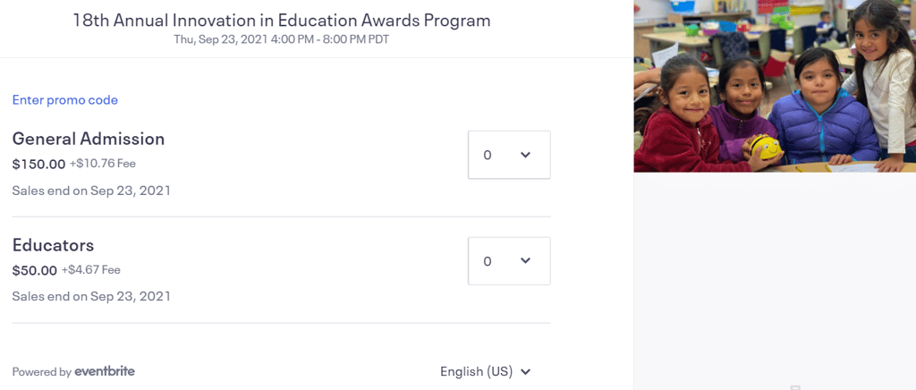Open the Educators ticket quantity dropdown
The image size is (916, 390).
coord(509,261)
